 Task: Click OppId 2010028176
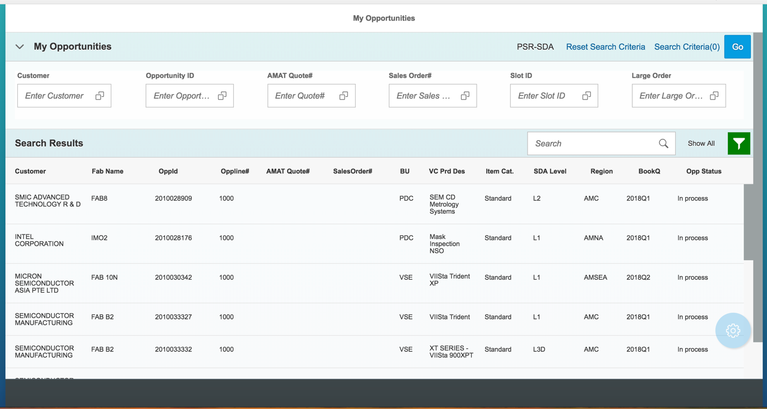[173, 238]
